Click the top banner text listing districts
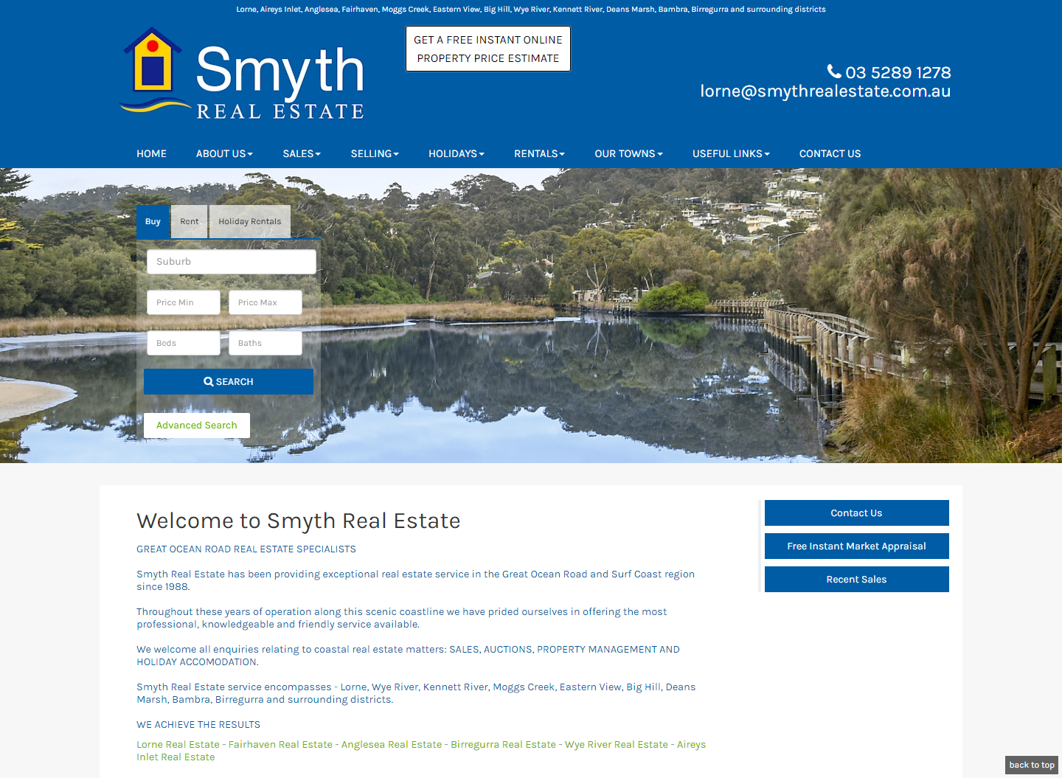 click(531, 10)
